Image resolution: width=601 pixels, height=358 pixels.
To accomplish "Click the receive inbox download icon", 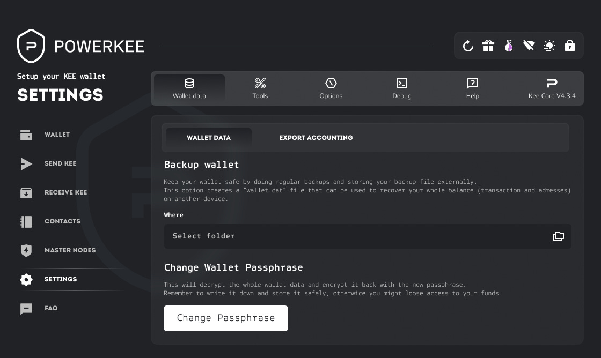I will 26,192.
